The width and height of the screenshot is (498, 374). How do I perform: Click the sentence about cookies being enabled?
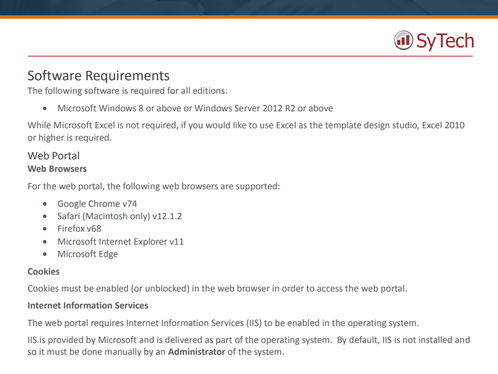point(217,289)
